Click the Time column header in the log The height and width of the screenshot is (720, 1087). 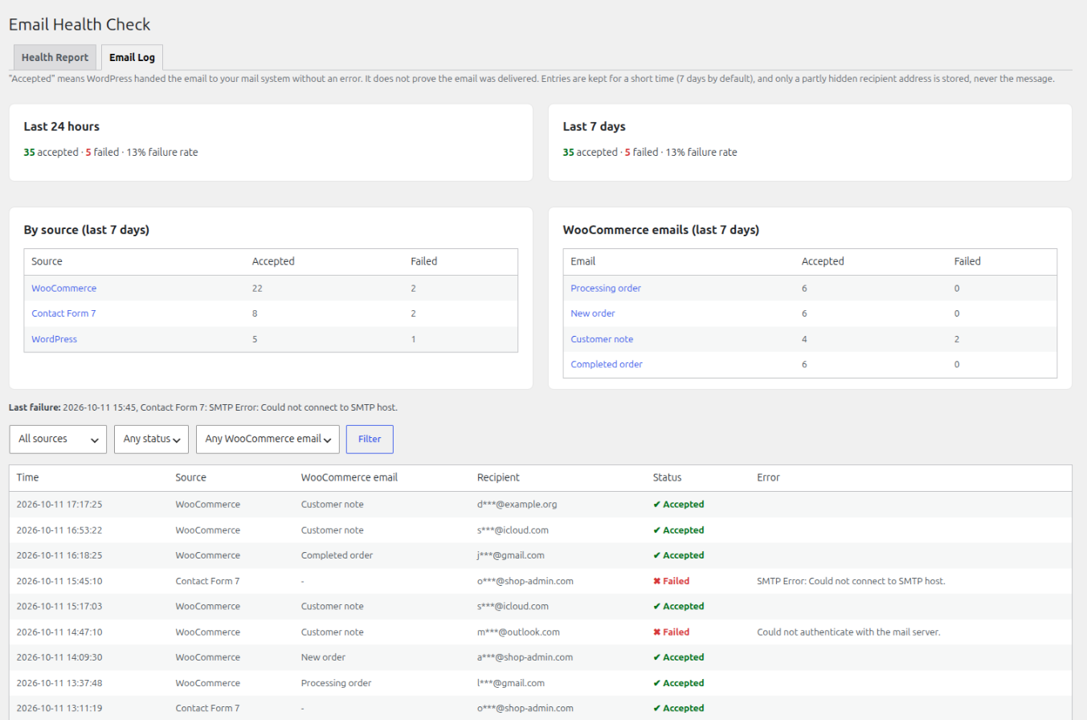27,477
